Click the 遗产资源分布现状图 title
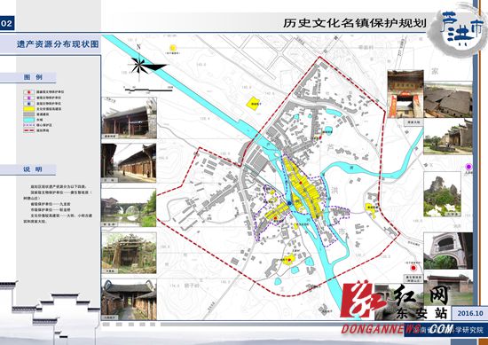The width and height of the screenshot is (488, 345). coord(58,44)
